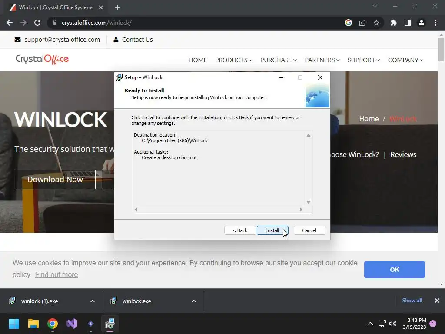Open the volume tray icon
The image size is (445, 334).
[393, 324]
